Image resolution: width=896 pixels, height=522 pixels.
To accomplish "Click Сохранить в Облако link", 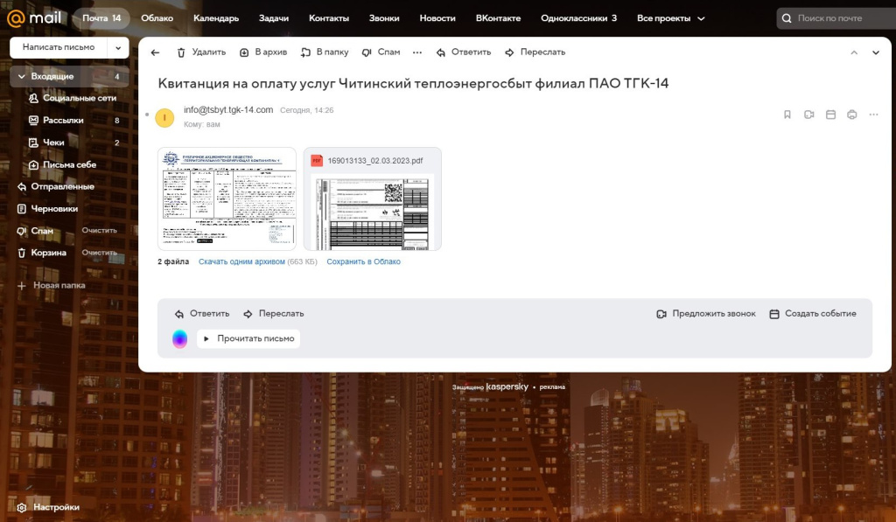I will point(363,261).
